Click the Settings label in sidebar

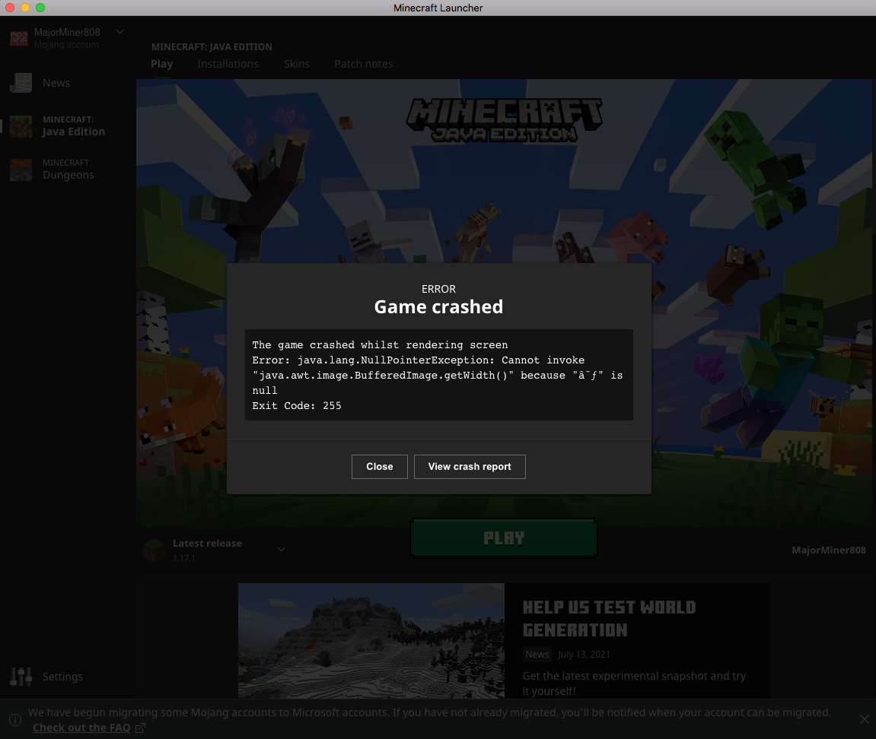pos(62,677)
